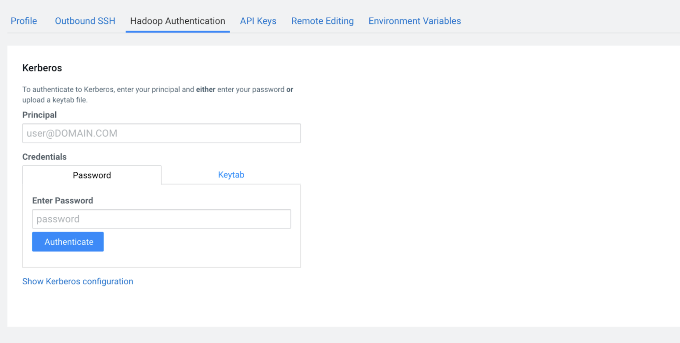Viewport: 680px width, 343px height.
Task: Select the Hadoop Authentication tab
Action: pyautogui.click(x=177, y=21)
